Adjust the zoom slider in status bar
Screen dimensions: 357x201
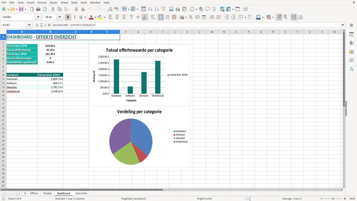coord(333,199)
